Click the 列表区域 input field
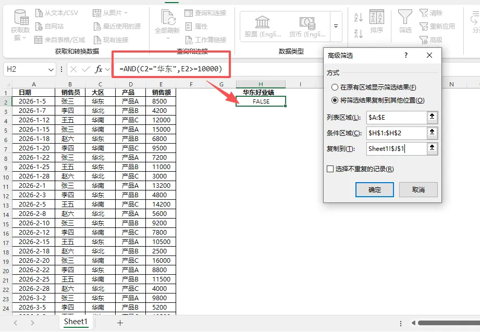 point(397,118)
